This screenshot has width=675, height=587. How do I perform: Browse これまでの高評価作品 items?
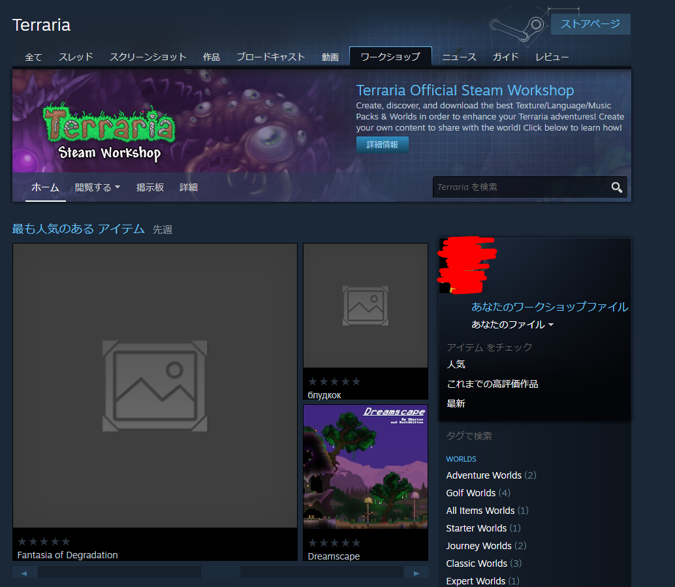point(492,384)
